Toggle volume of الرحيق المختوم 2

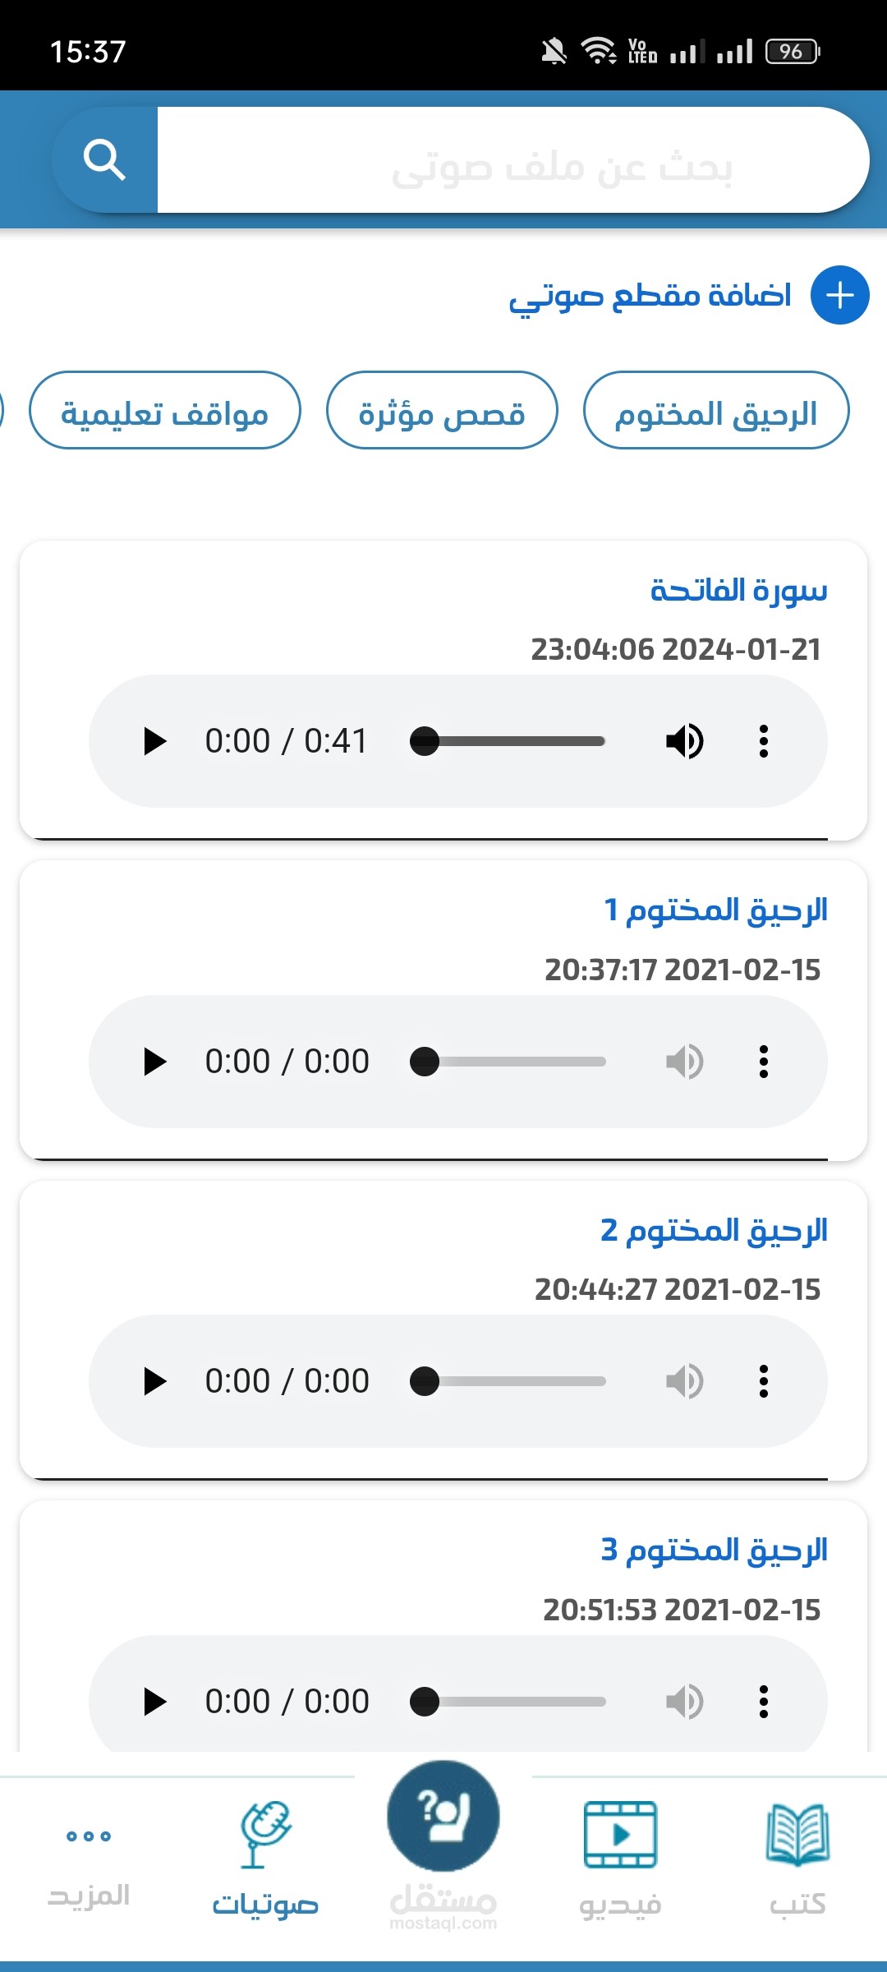pos(684,1381)
